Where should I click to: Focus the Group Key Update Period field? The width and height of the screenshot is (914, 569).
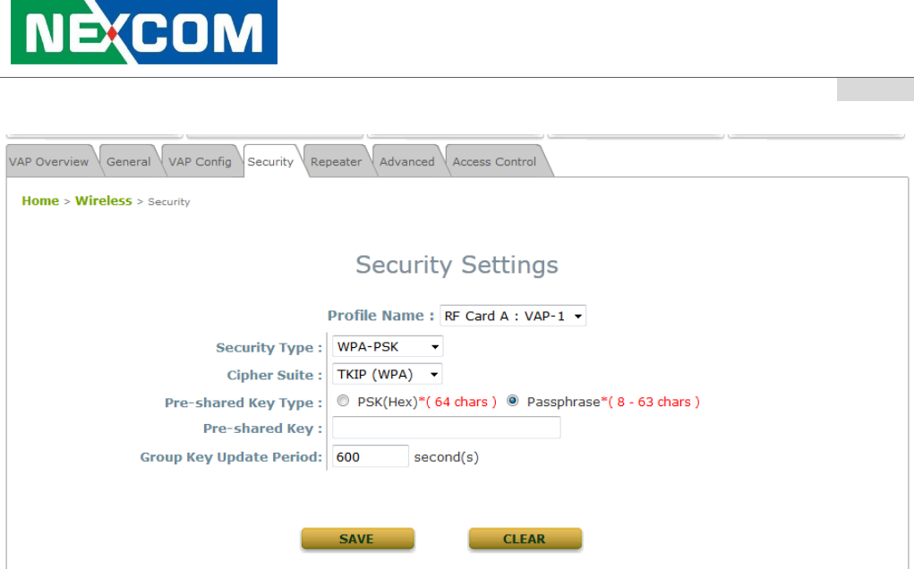point(370,456)
